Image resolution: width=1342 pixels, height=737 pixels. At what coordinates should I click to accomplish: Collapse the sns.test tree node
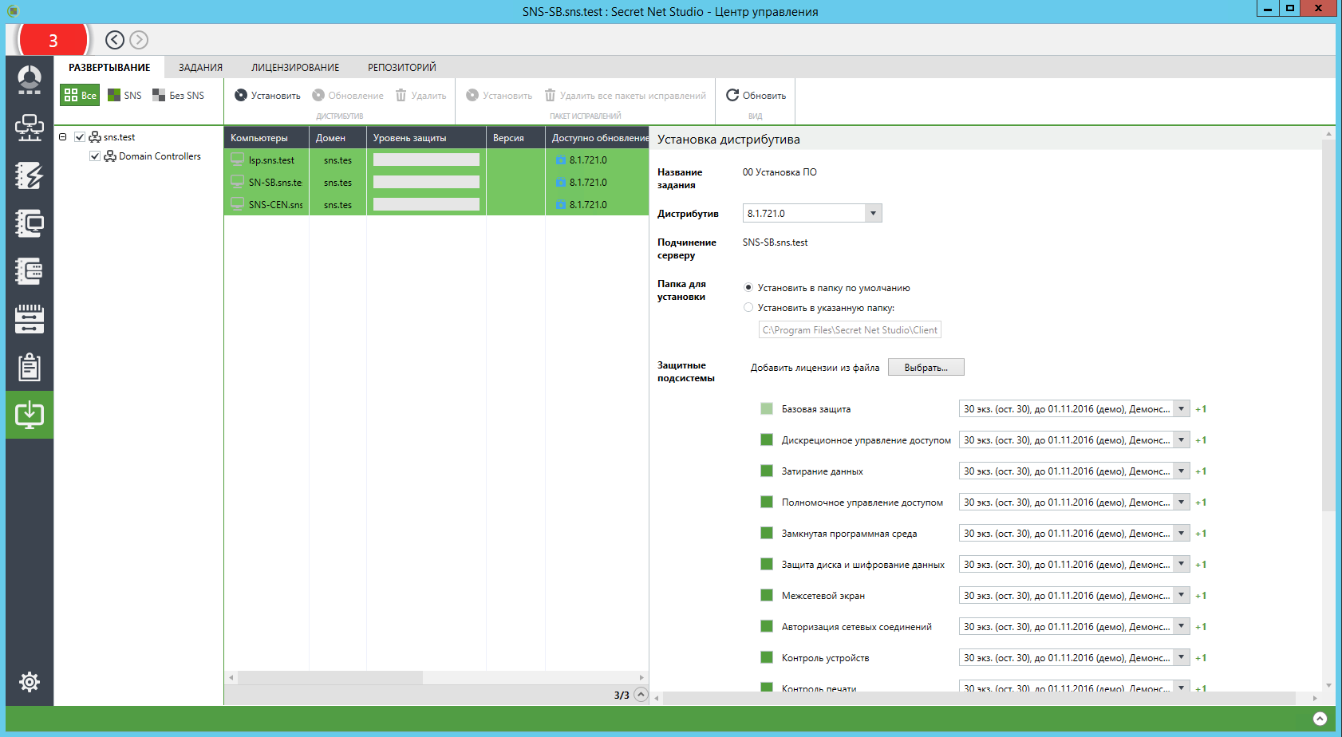point(63,137)
